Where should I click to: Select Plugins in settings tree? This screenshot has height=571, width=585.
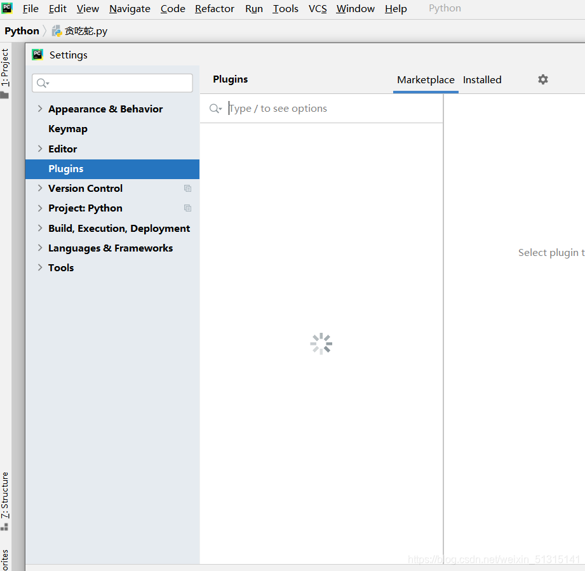coord(112,169)
